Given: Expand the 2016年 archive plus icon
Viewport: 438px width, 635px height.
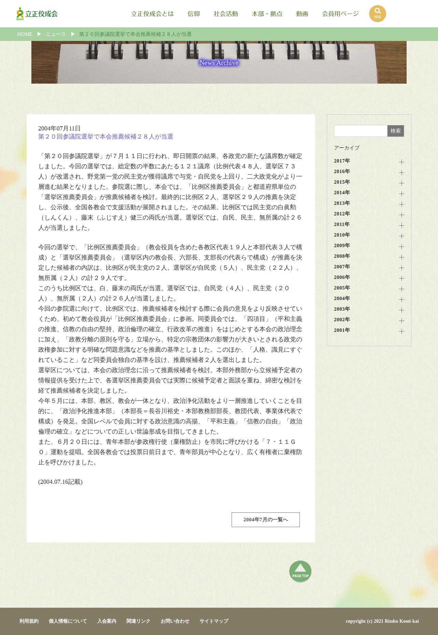Looking at the screenshot, I should (401, 172).
